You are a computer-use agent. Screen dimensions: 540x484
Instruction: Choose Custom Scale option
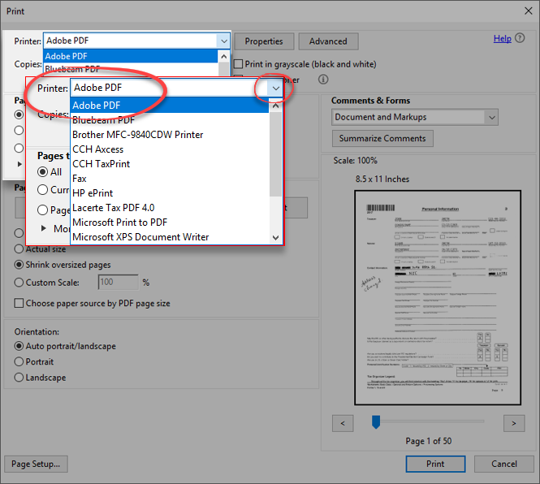(x=19, y=283)
